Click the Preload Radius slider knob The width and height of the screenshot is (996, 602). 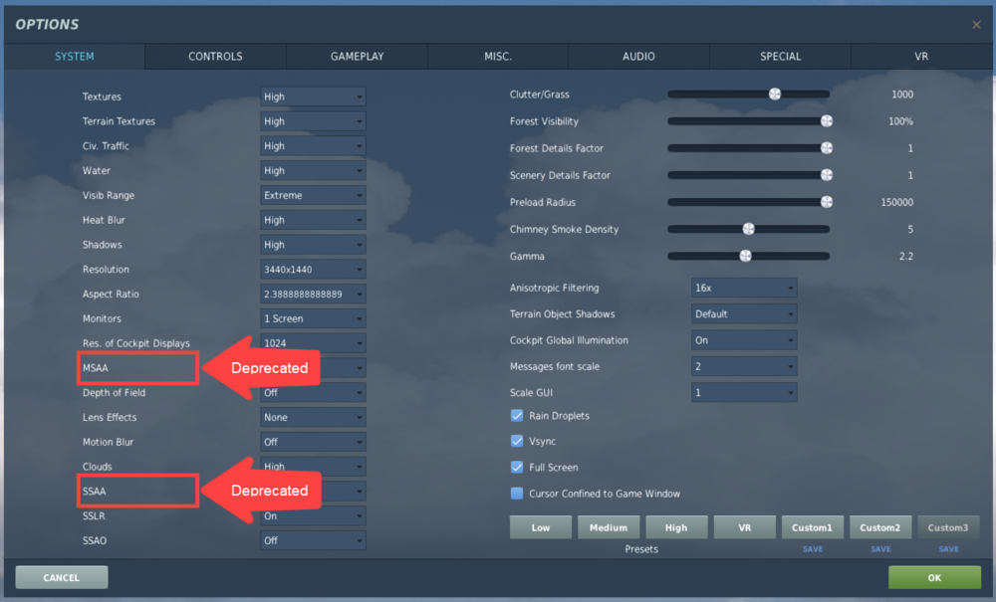click(827, 202)
